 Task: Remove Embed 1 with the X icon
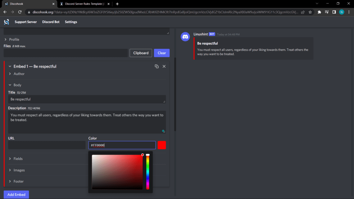click(x=164, y=66)
